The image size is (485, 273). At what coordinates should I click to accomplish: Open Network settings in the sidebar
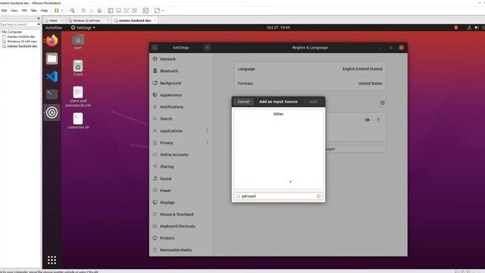pyautogui.click(x=181, y=59)
